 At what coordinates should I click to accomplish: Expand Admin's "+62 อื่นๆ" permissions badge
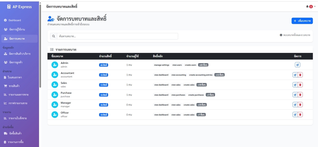[203, 65]
